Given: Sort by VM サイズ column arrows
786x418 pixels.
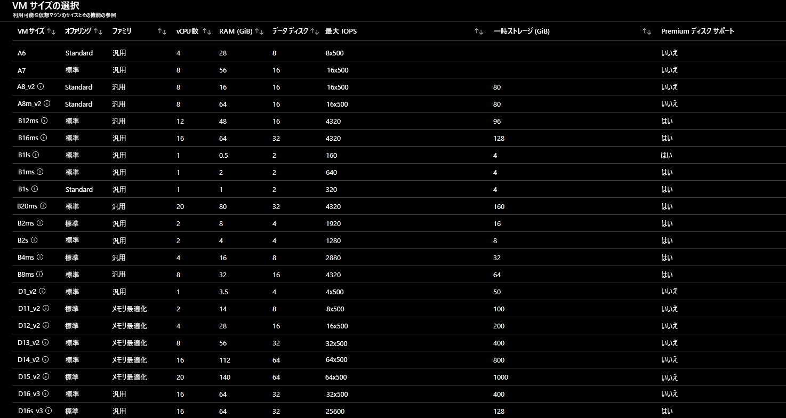Looking at the screenshot, I should (x=51, y=31).
